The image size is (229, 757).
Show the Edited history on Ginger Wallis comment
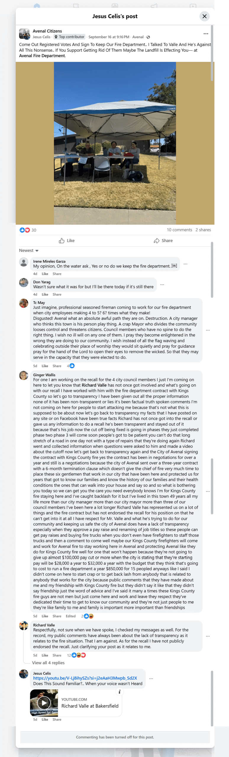pos(71,616)
